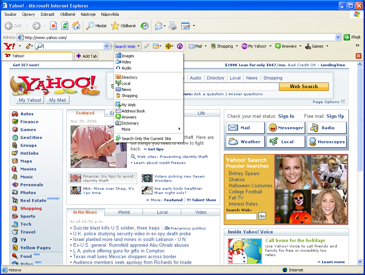
Task: Expand the Page Options dropdown
Action: 343,102
